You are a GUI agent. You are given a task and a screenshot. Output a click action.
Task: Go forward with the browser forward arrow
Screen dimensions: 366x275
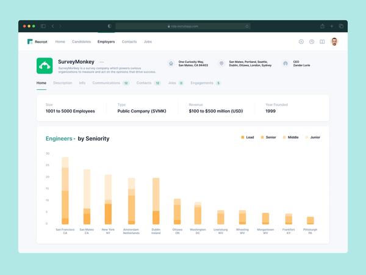pos(60,26)
